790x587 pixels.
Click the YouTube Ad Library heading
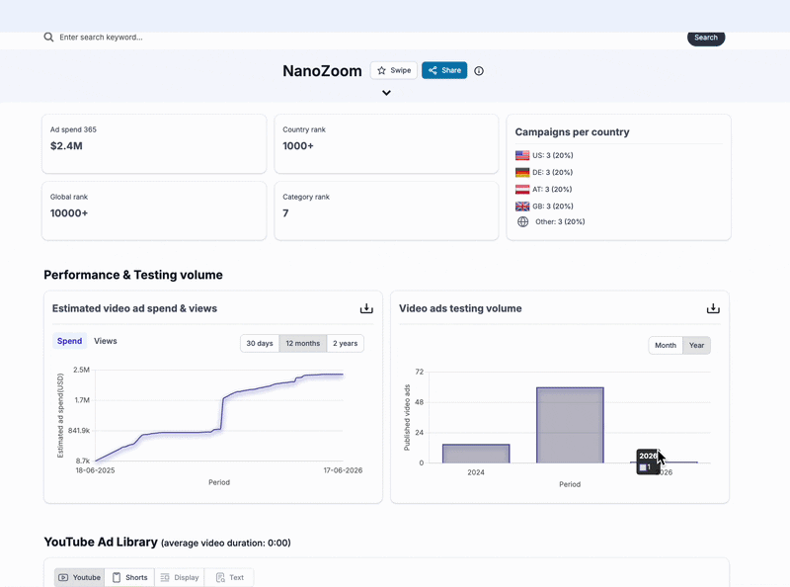coord(101,543)
